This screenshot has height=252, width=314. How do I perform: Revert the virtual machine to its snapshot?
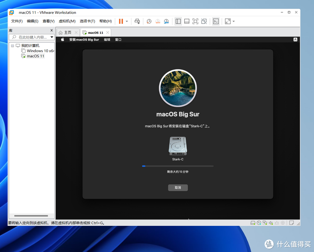click(x=158, y=21)
